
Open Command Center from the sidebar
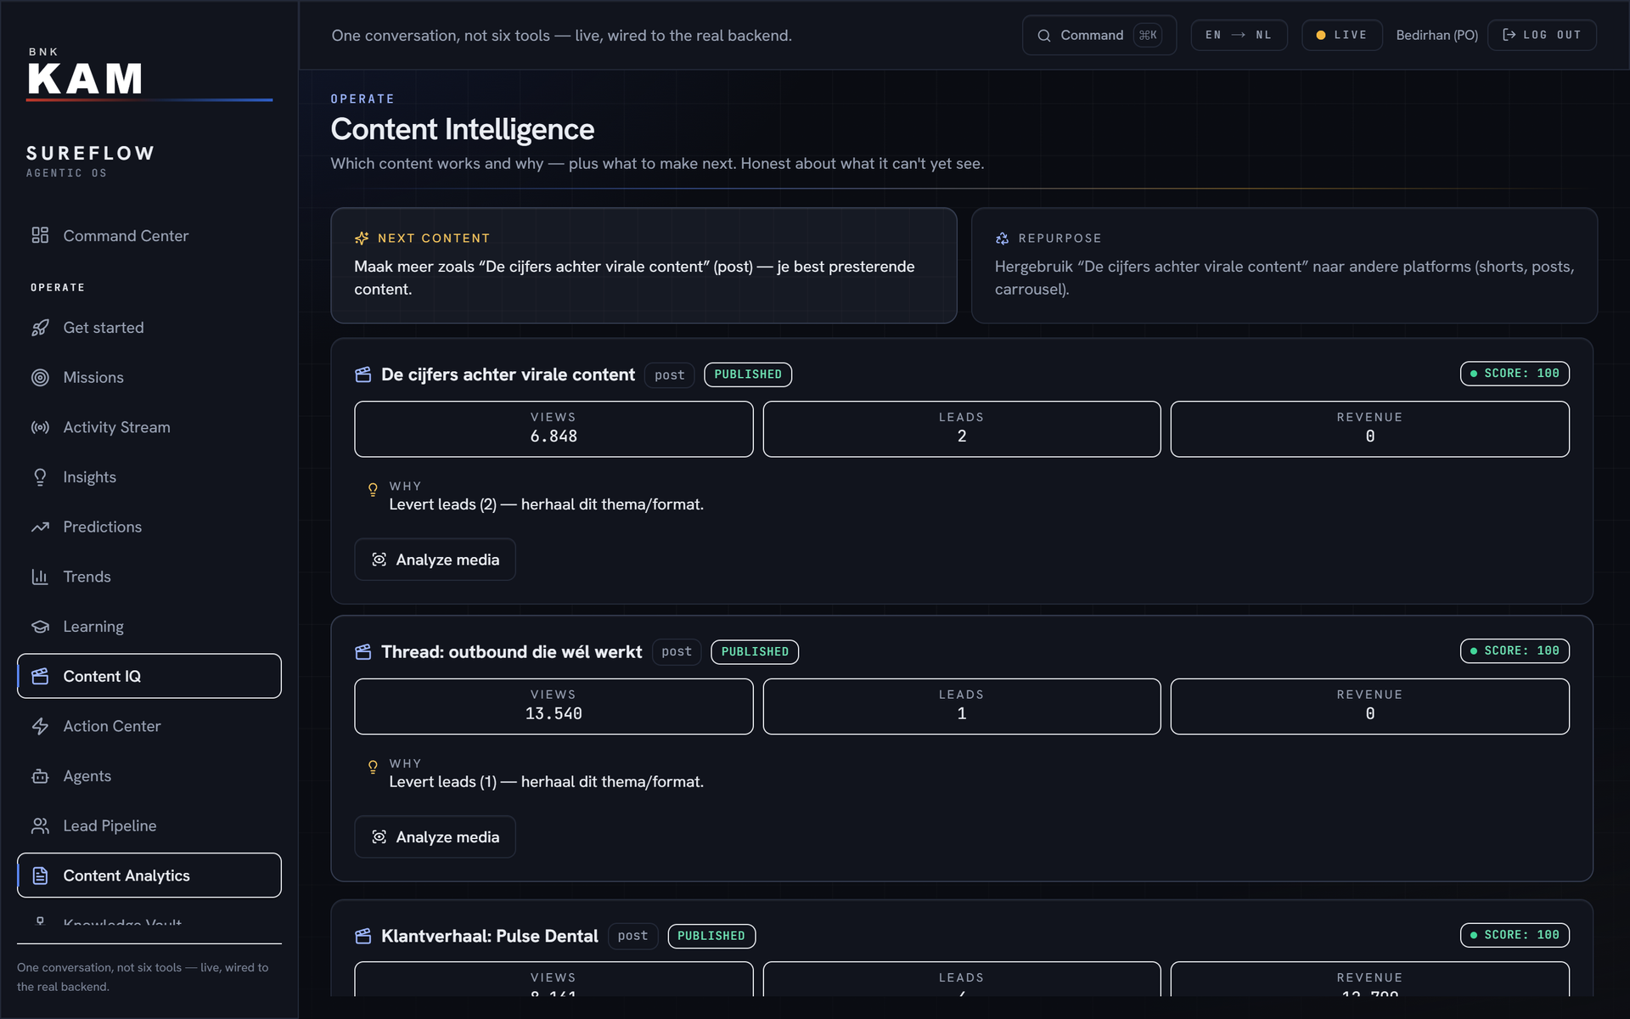click(149, 235)
